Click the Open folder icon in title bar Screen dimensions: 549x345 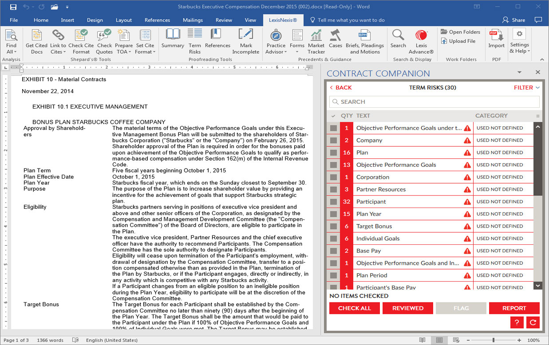55,7
